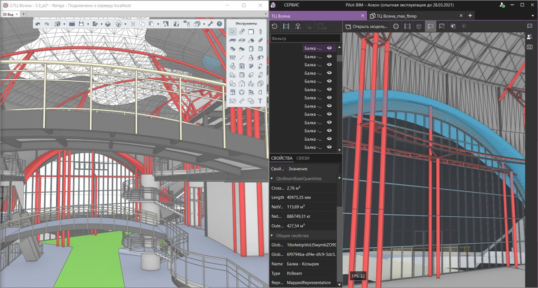Open the dropdown arrow next to Save icon

[x=87, y=24]
